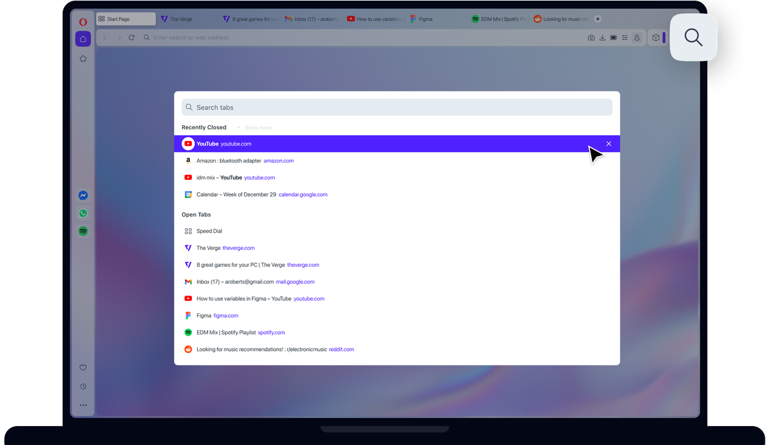Remove YouTube entry with X button
This screenshot has width=770, height=445.
coord(609,144)
